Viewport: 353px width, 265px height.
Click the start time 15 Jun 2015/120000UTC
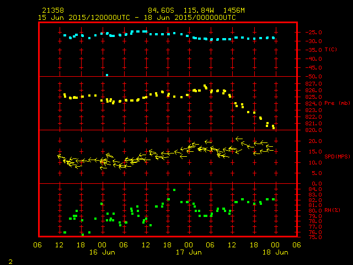click(x=84, y=18)
